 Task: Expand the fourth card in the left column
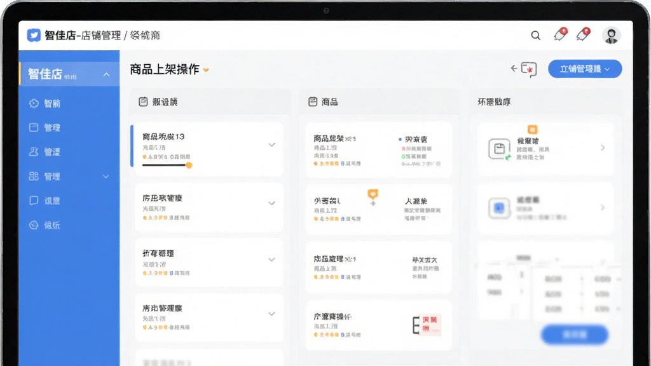pyautogui.click(x=271, y=314)
